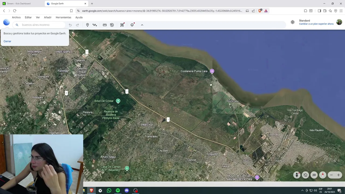Open the Herramientas menu

tap(63, 17)
